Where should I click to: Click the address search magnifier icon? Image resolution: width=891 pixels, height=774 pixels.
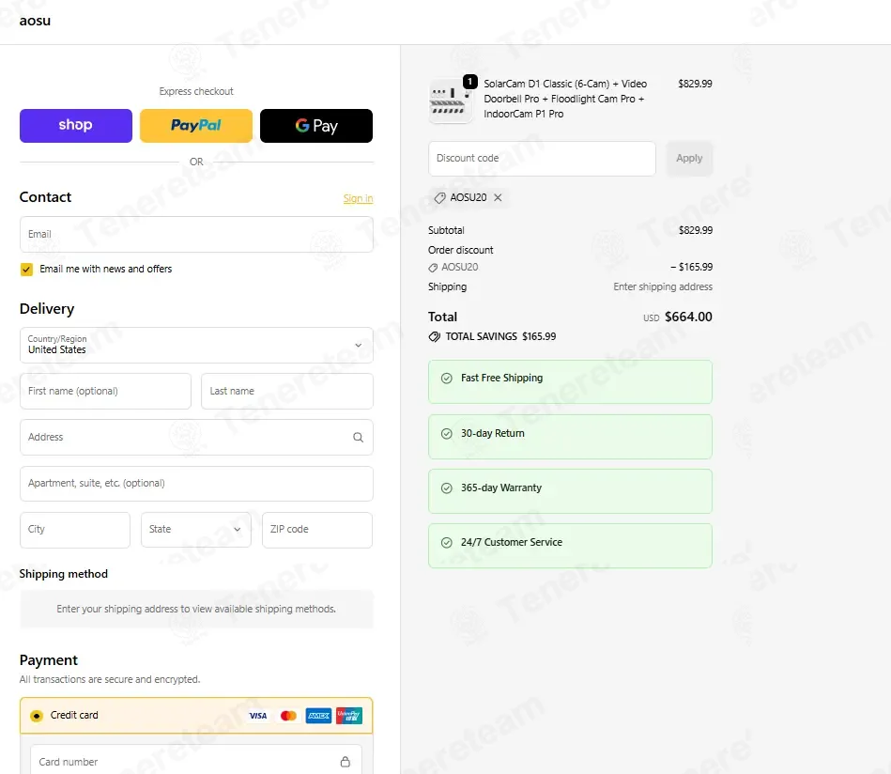[x=358, y=438]
